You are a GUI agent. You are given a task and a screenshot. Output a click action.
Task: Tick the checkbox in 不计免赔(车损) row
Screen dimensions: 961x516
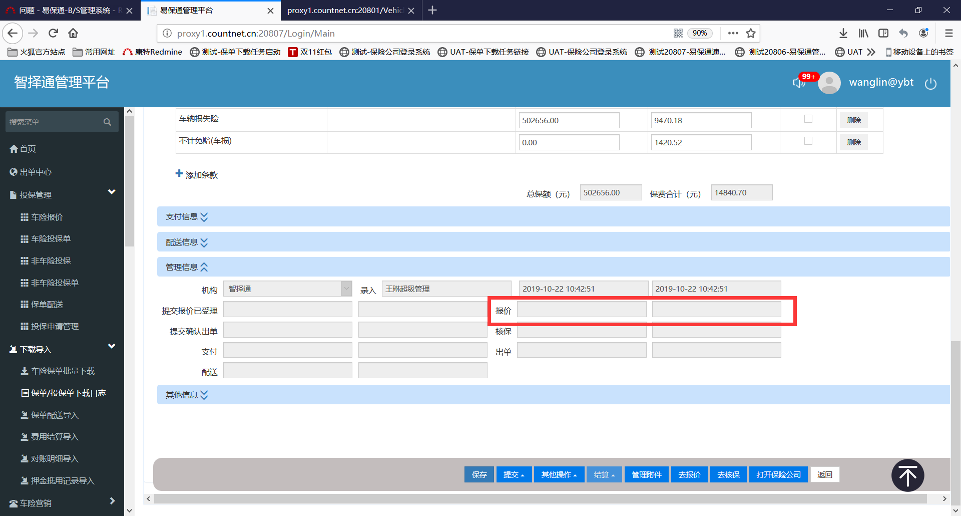(x=808, y=141)
